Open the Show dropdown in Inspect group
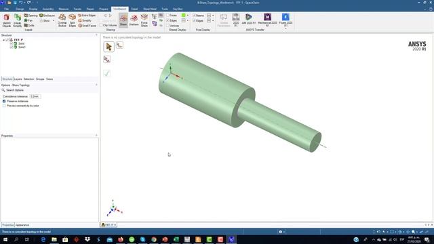Screen dimensions: 434x244 point(54,21)
